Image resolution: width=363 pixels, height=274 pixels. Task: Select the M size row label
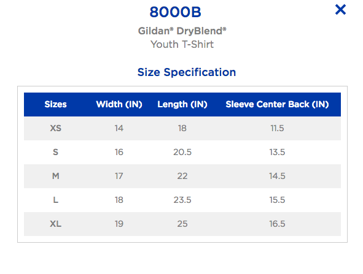pyautogui.click(x=55, y=176)
